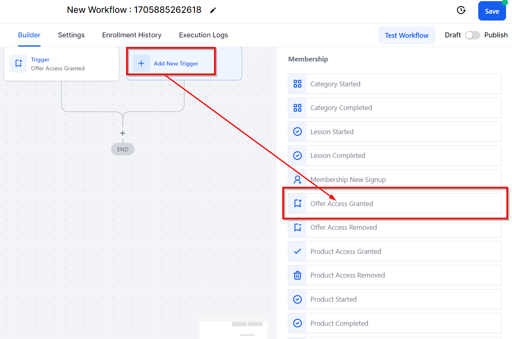Click the Product Completed check-circle icon
This screenshot has width=512, height=339.
(x=298, y=323)
